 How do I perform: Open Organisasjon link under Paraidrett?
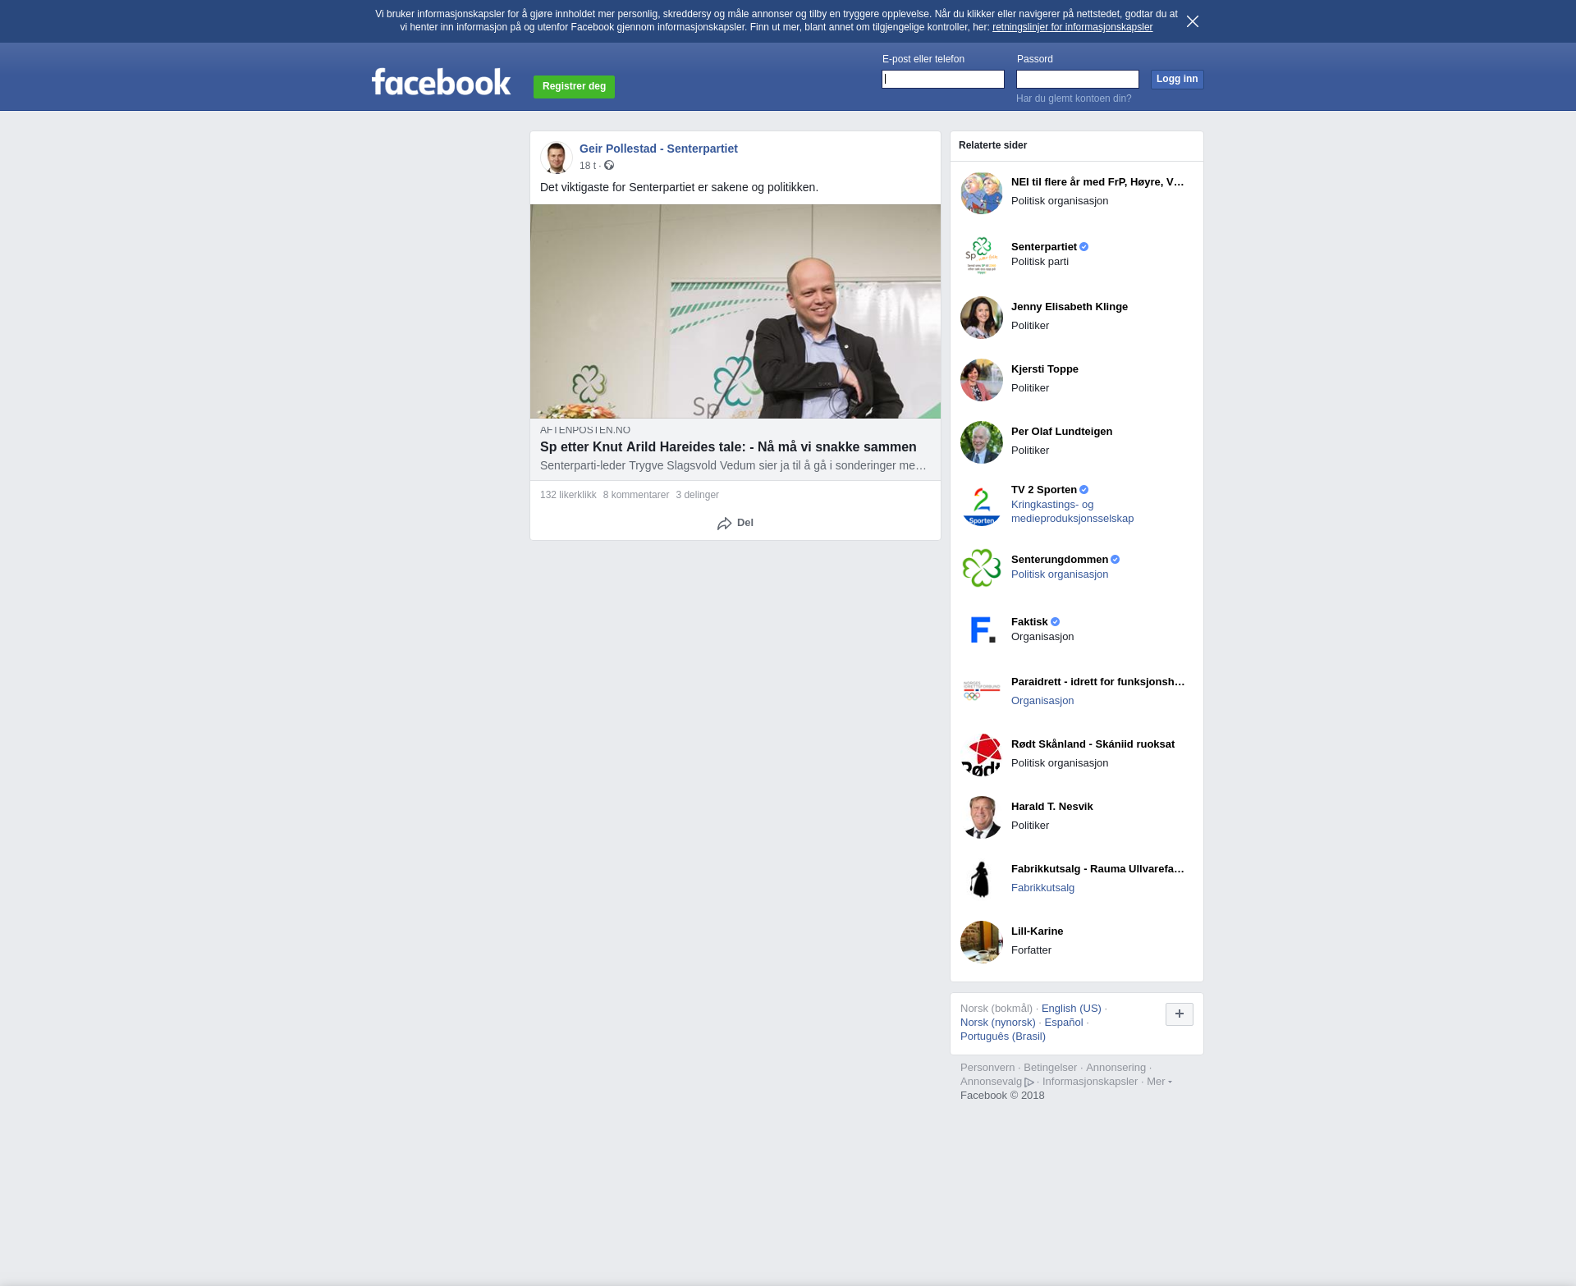click(x=1042, y=701)
